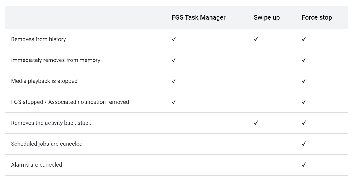Select the Media playback is stopped label
This screenshot has width=355, height=183.
click(x=44, y=81)
